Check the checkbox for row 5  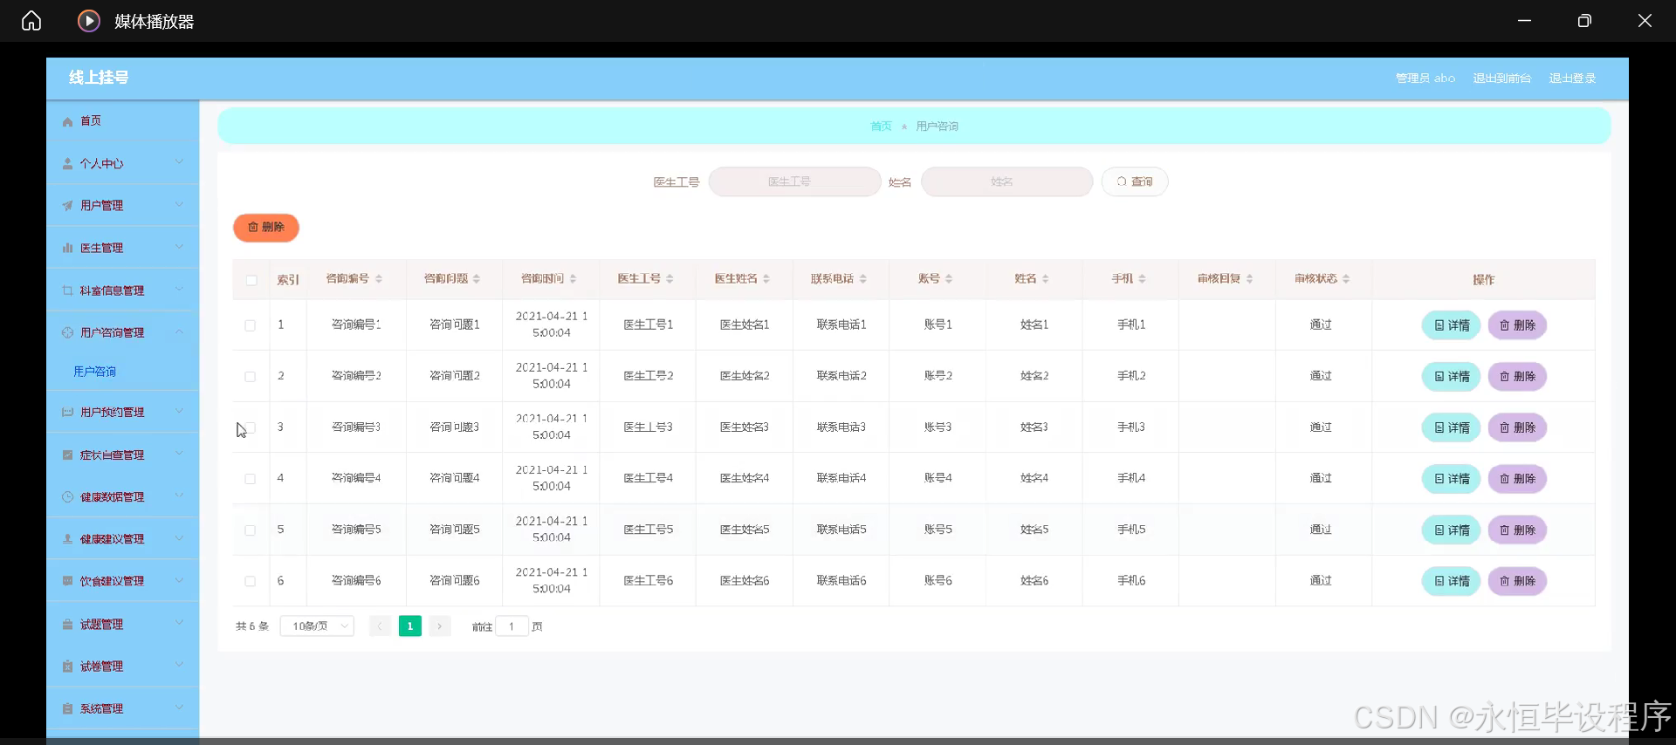click(251, 530)
